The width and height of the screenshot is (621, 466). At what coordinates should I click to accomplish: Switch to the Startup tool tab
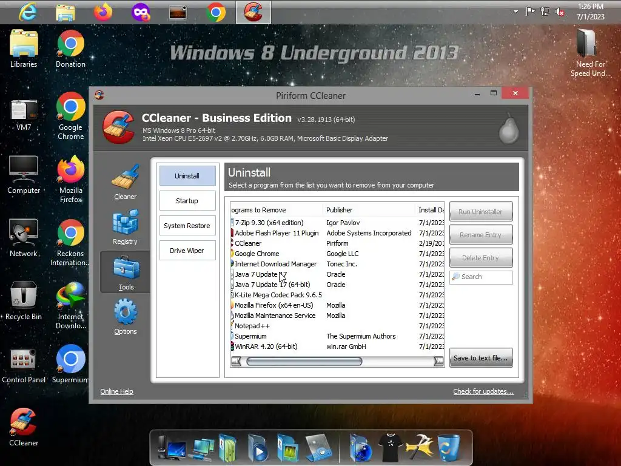point(187,201)
